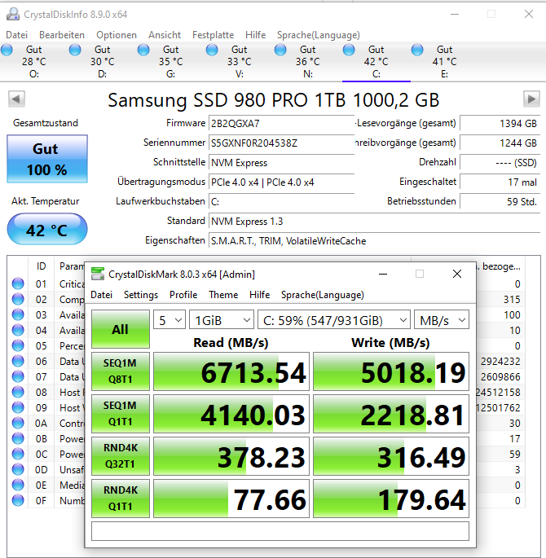Click the CrystalDiskInfo title bar icon

13,14
